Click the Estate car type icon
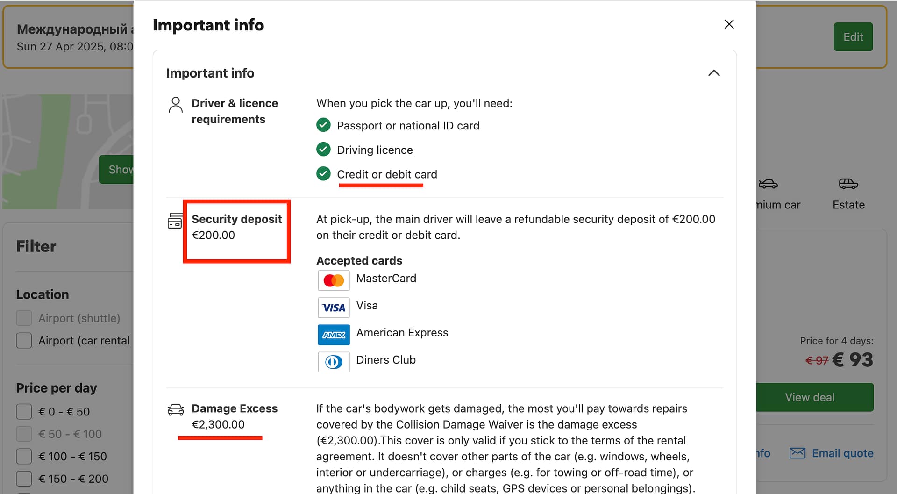 pyautogui.click(x=848, y=184)
